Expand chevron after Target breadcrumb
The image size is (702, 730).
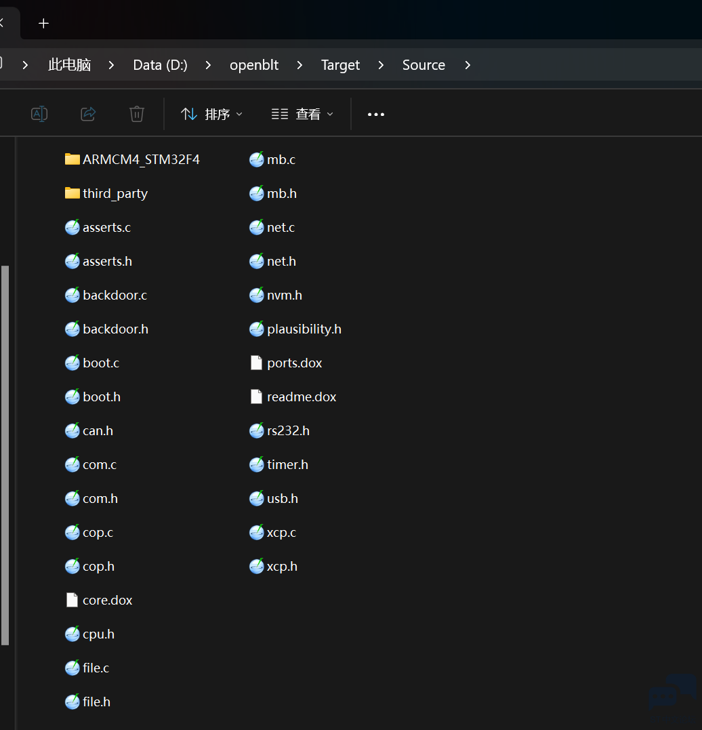tap(381, 65)
